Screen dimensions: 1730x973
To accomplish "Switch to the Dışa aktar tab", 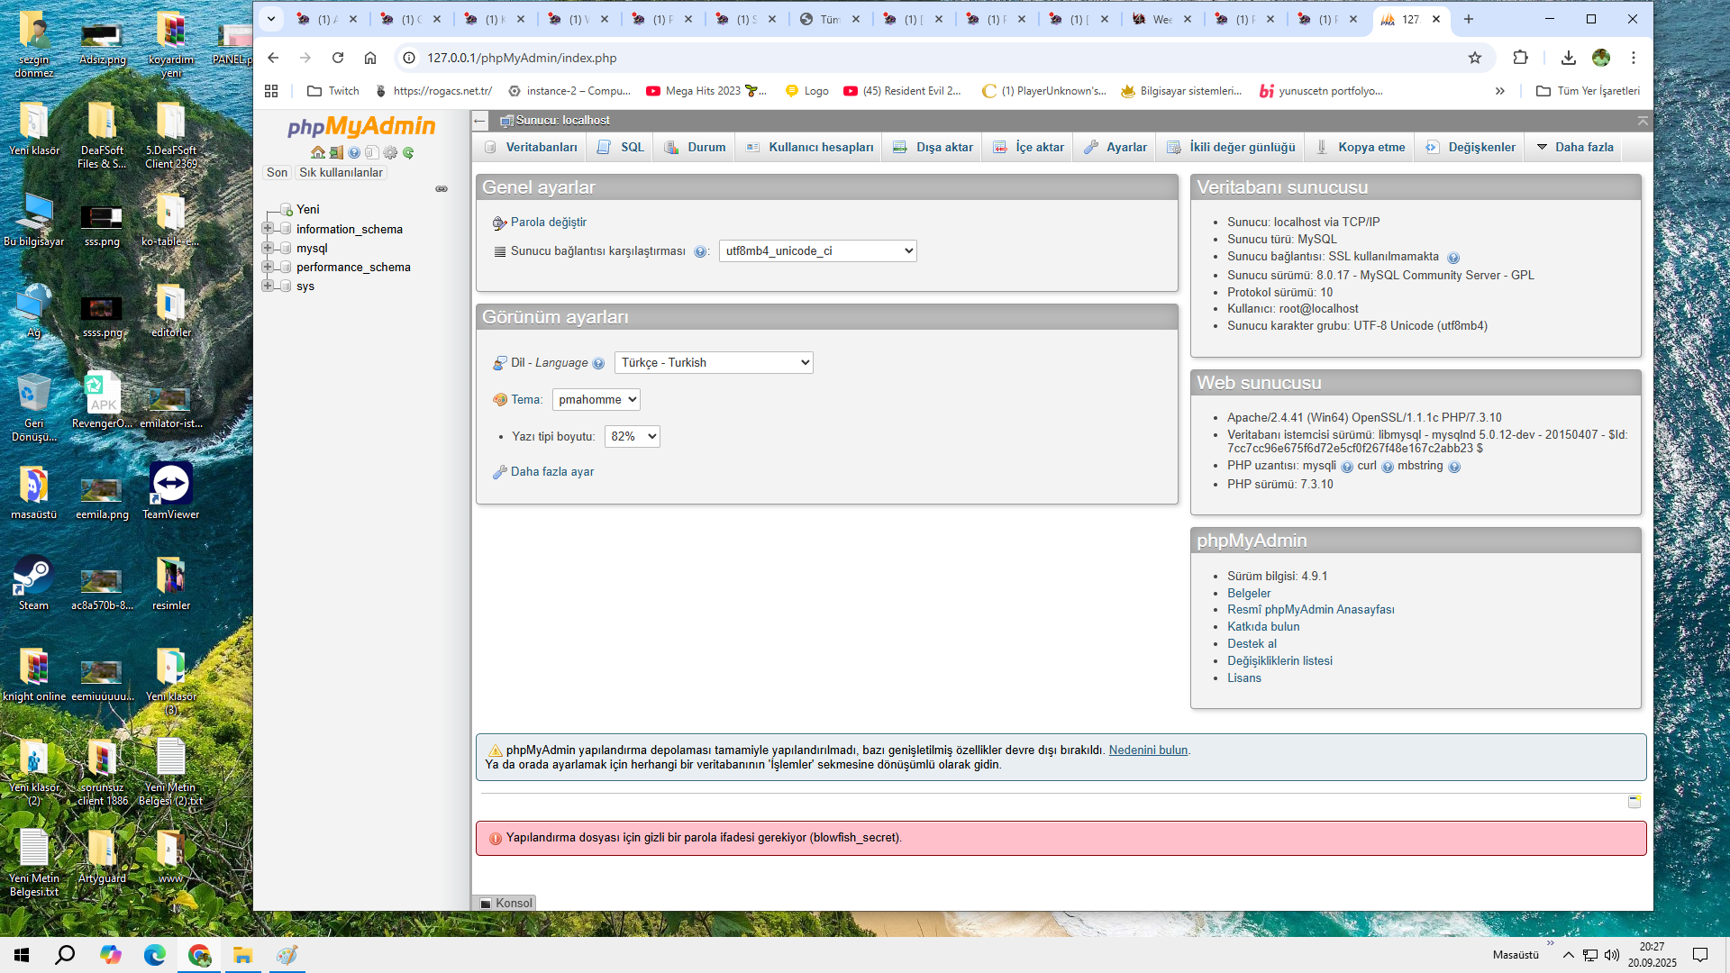I will coord(933,147).
